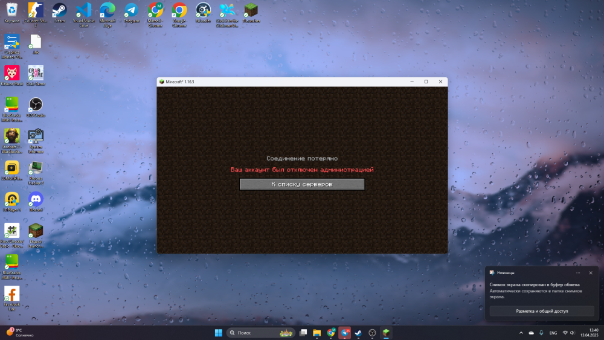The height and width of the screenshot is (340, 604).
Task: Click the notification text 'Снимок экрана скопирован в буфер обмена'
Action: (x=535, y=284)
